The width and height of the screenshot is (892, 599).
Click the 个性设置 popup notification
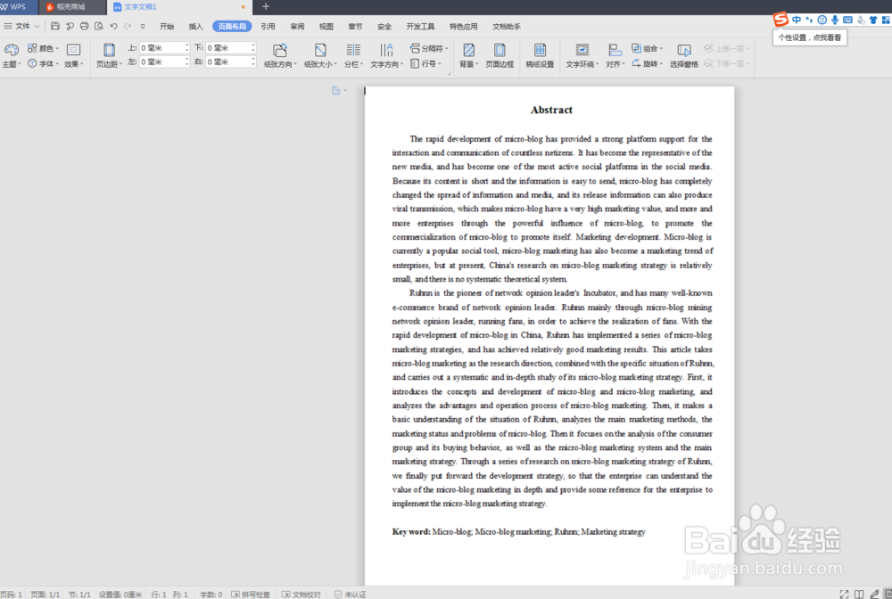[809, 38]
